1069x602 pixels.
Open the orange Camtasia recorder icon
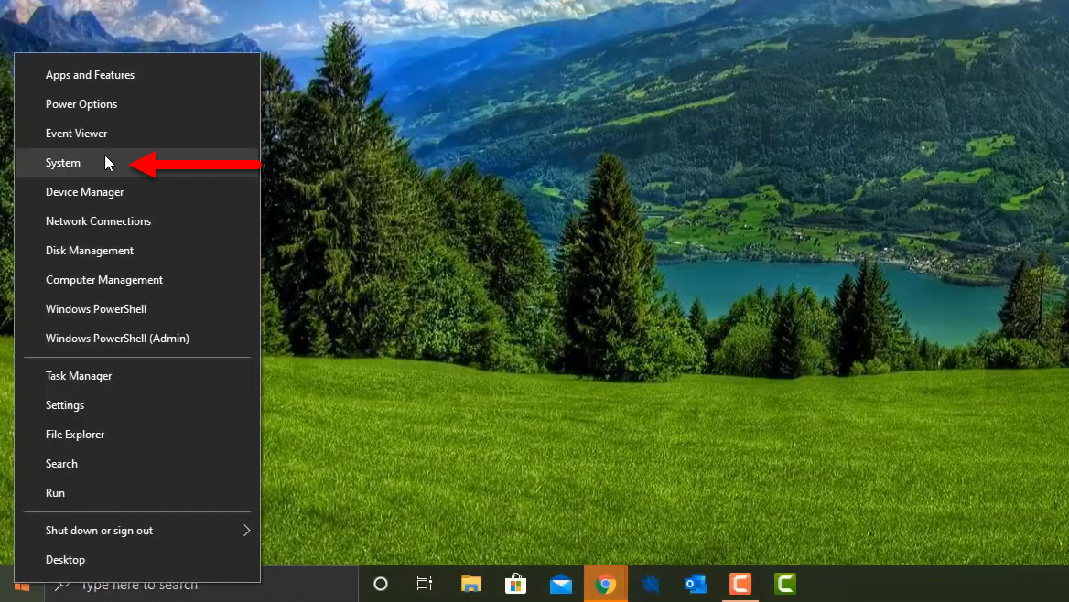[x=740, y=584]
